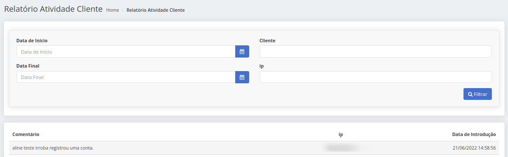The image size is (508, 157).
Task: Focus the Data de Início input field
Action: click(126, 51)
